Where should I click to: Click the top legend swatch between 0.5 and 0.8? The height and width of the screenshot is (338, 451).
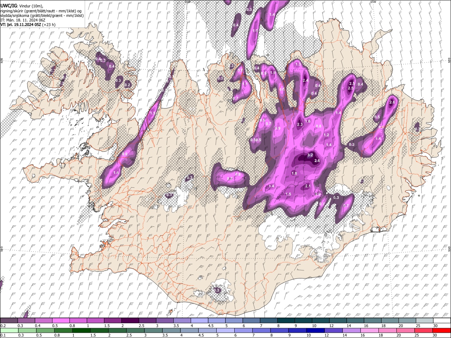point(61,320)
